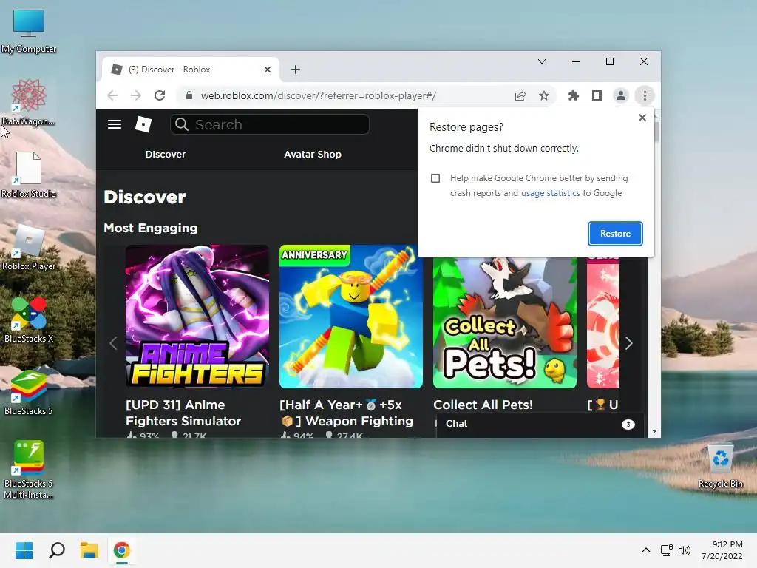Image resolution: width=757 pixels, height=568 pixels.
Task: Go forward using Chrome forward arrow
Action: tap(136, 95)
